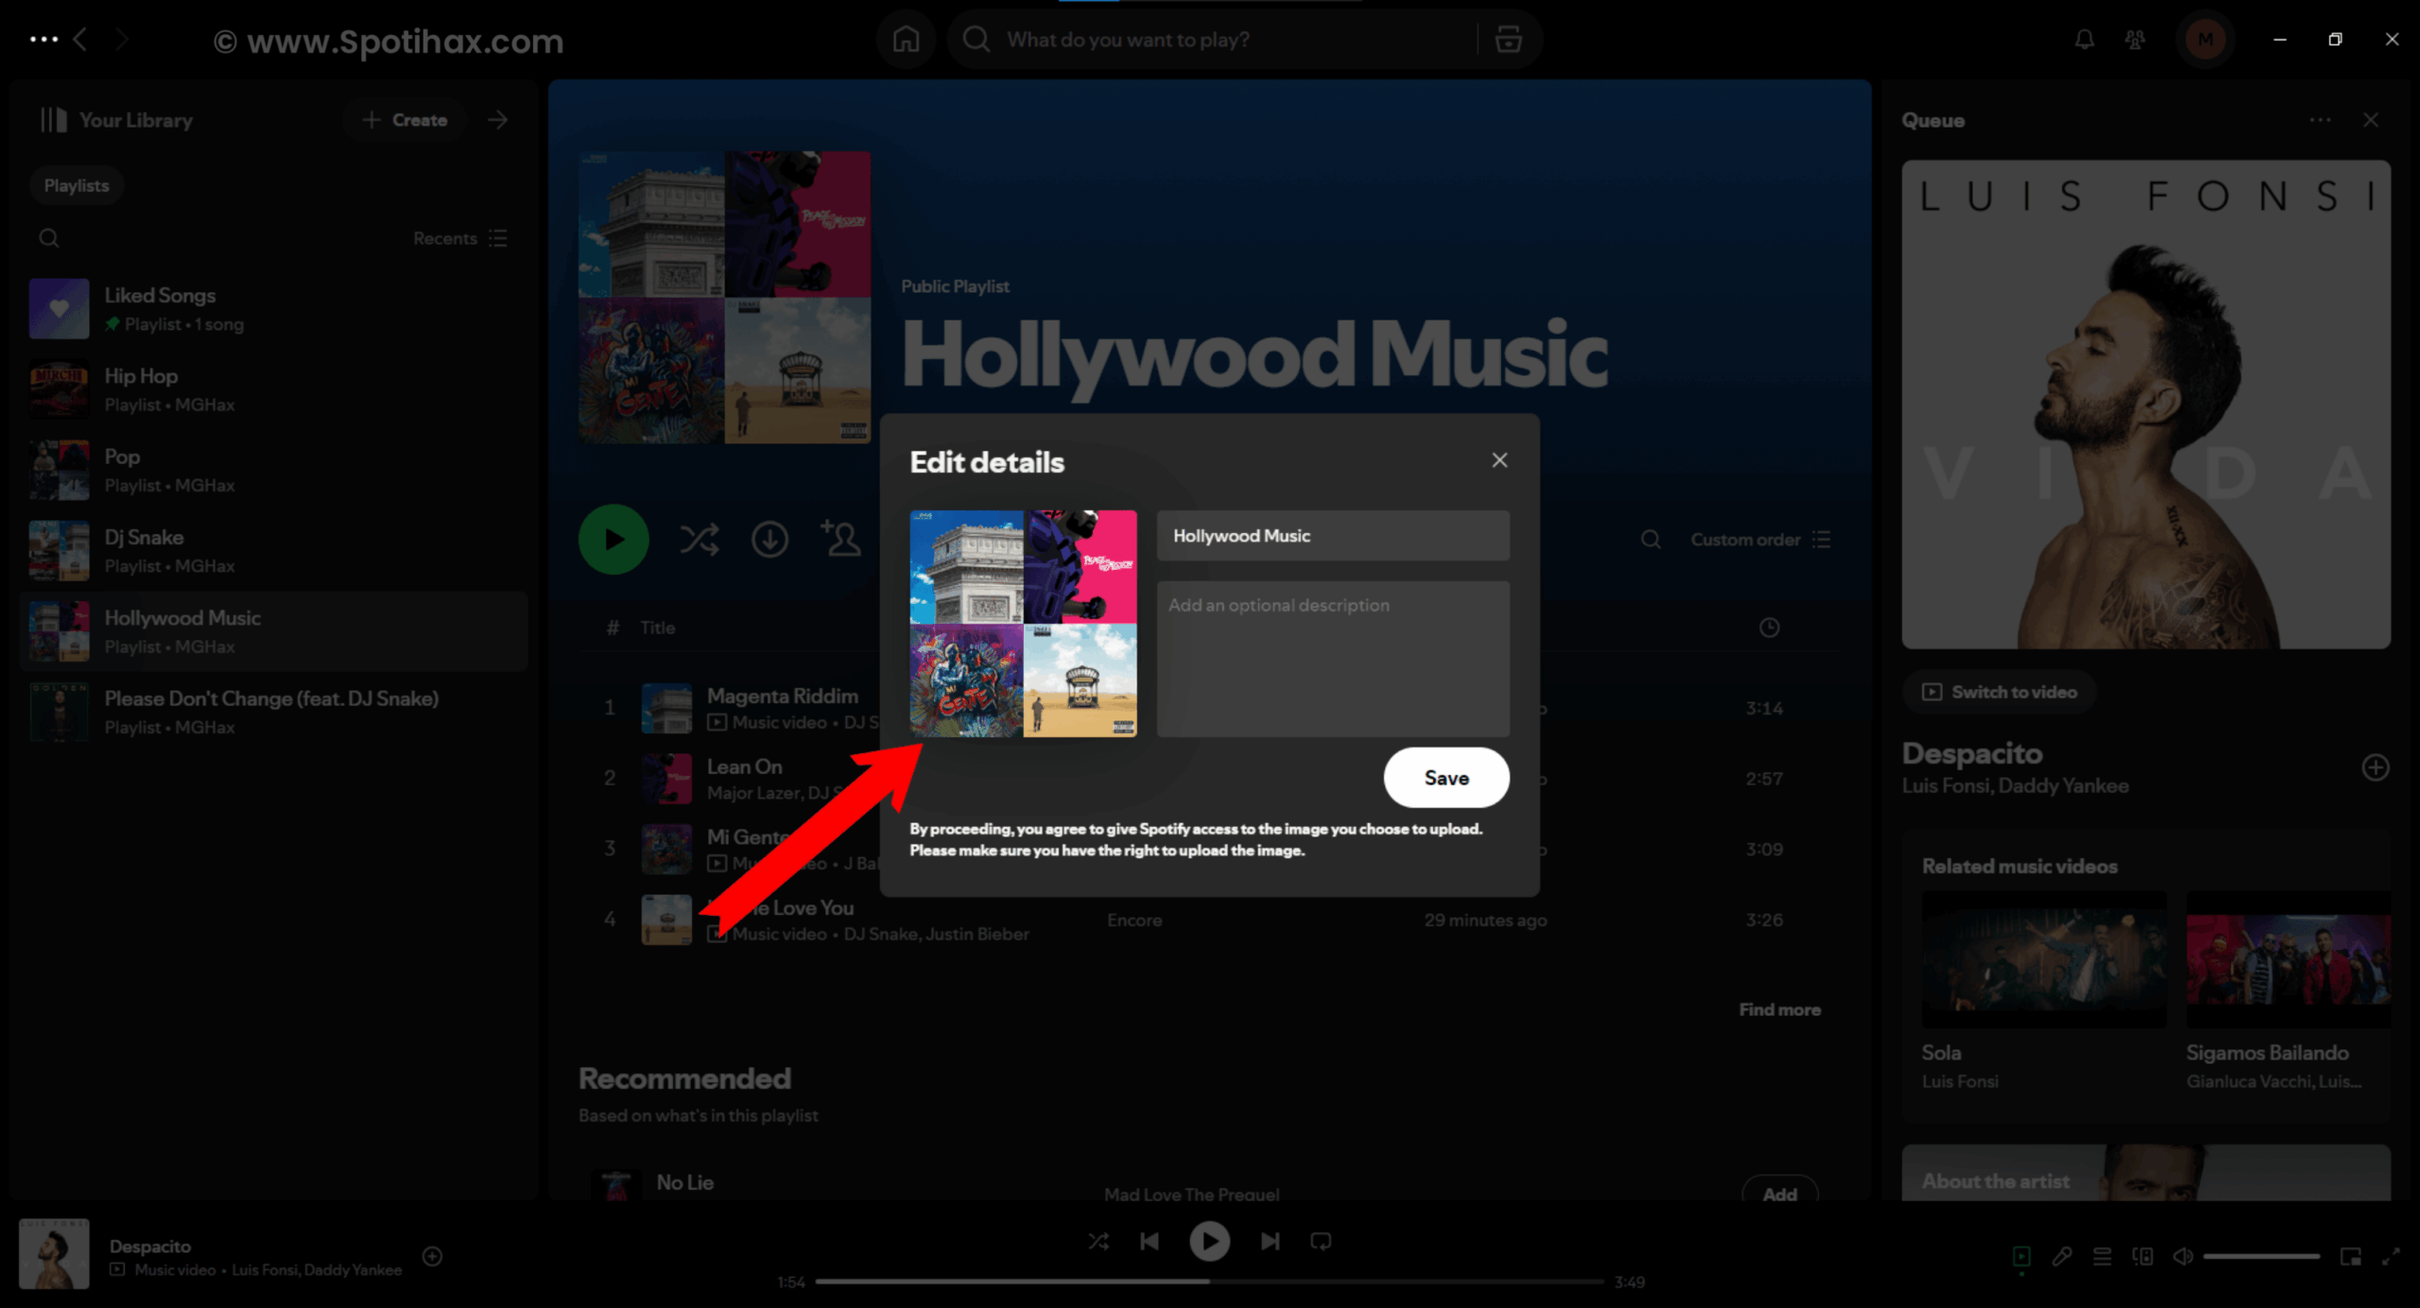
Task: Open the Recents sort dropdown
Action: 460,238
